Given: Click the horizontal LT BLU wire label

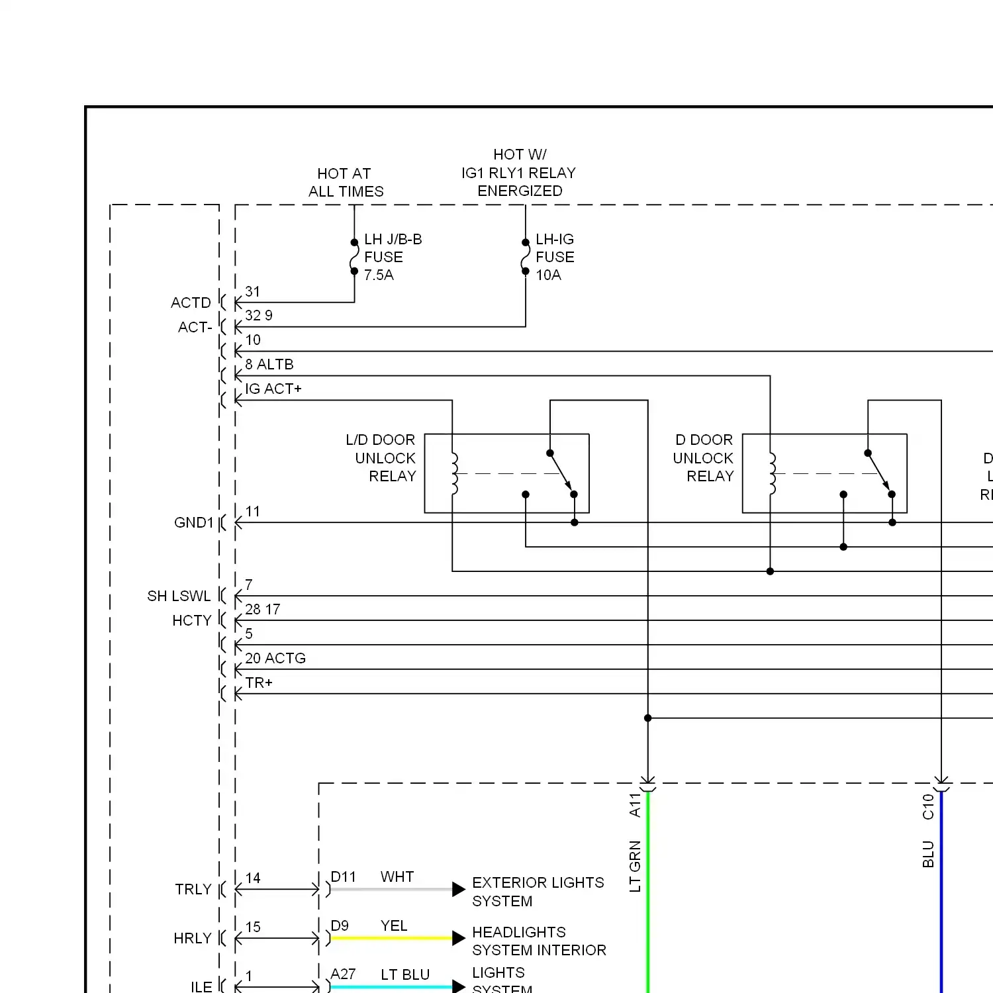Looking at the screenshot, I should pos(405,974).
